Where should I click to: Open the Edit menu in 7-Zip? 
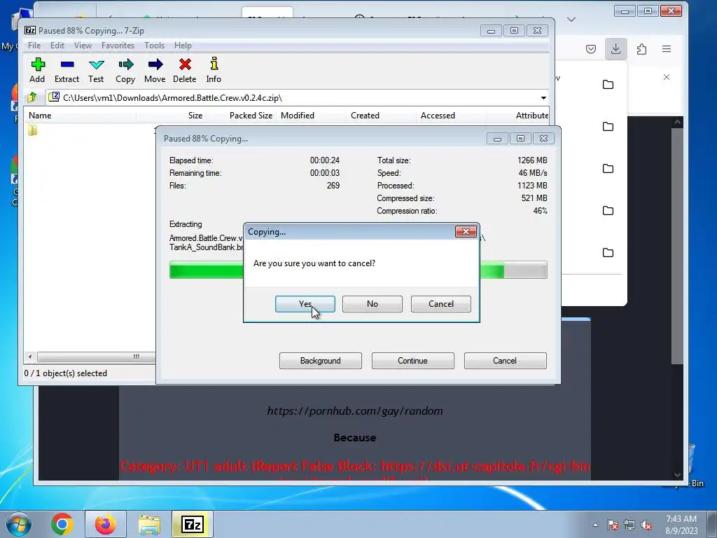57,46
